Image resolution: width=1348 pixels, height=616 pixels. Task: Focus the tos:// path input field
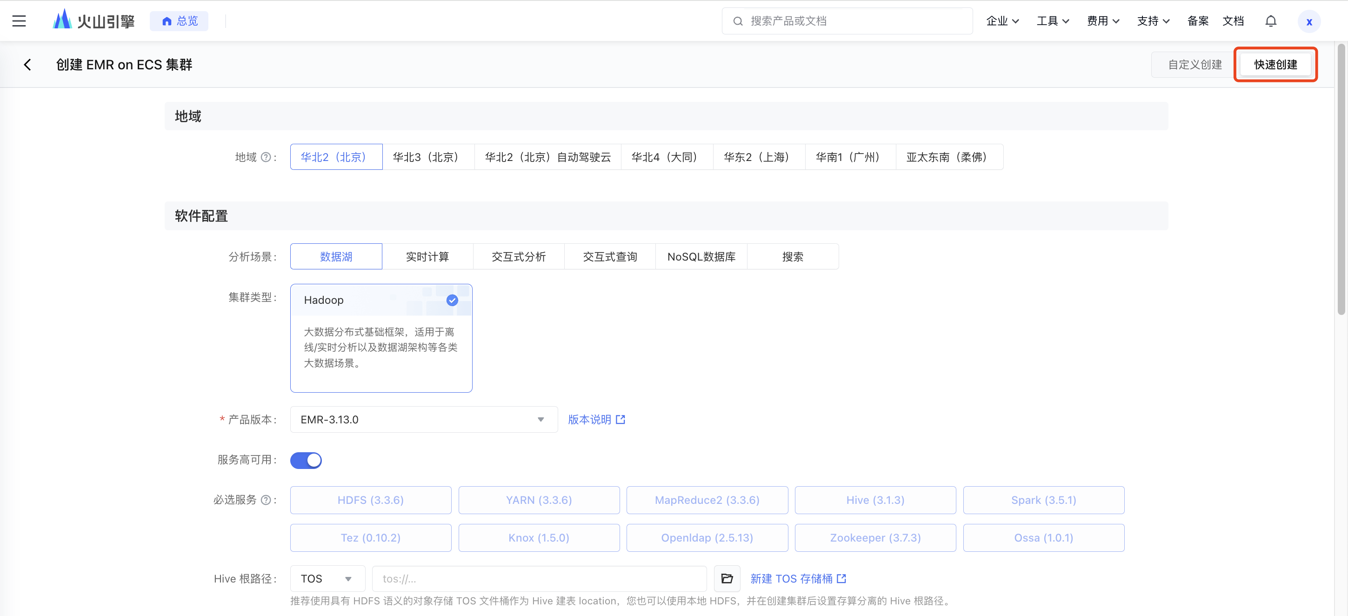pos(539,578)
